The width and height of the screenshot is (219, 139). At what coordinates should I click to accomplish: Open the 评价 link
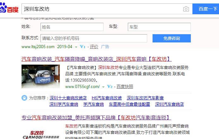click(94, 47)
